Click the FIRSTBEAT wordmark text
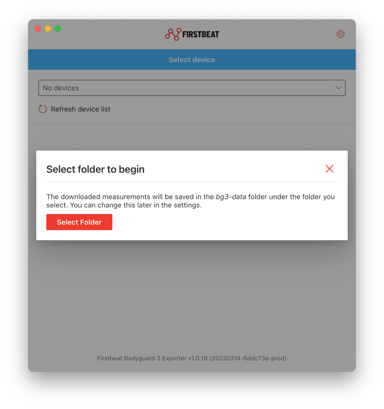This screenshot has width=384, height=409. (x=201, y=34)
